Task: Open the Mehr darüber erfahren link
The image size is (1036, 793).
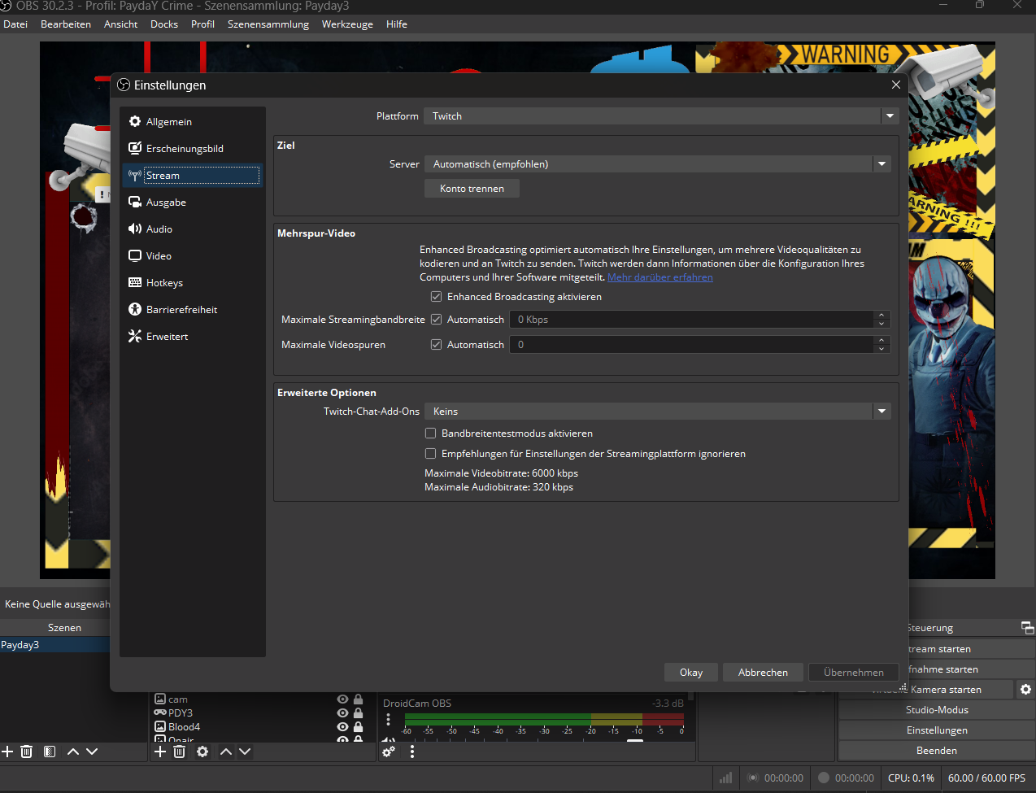Action: (659, 277)
